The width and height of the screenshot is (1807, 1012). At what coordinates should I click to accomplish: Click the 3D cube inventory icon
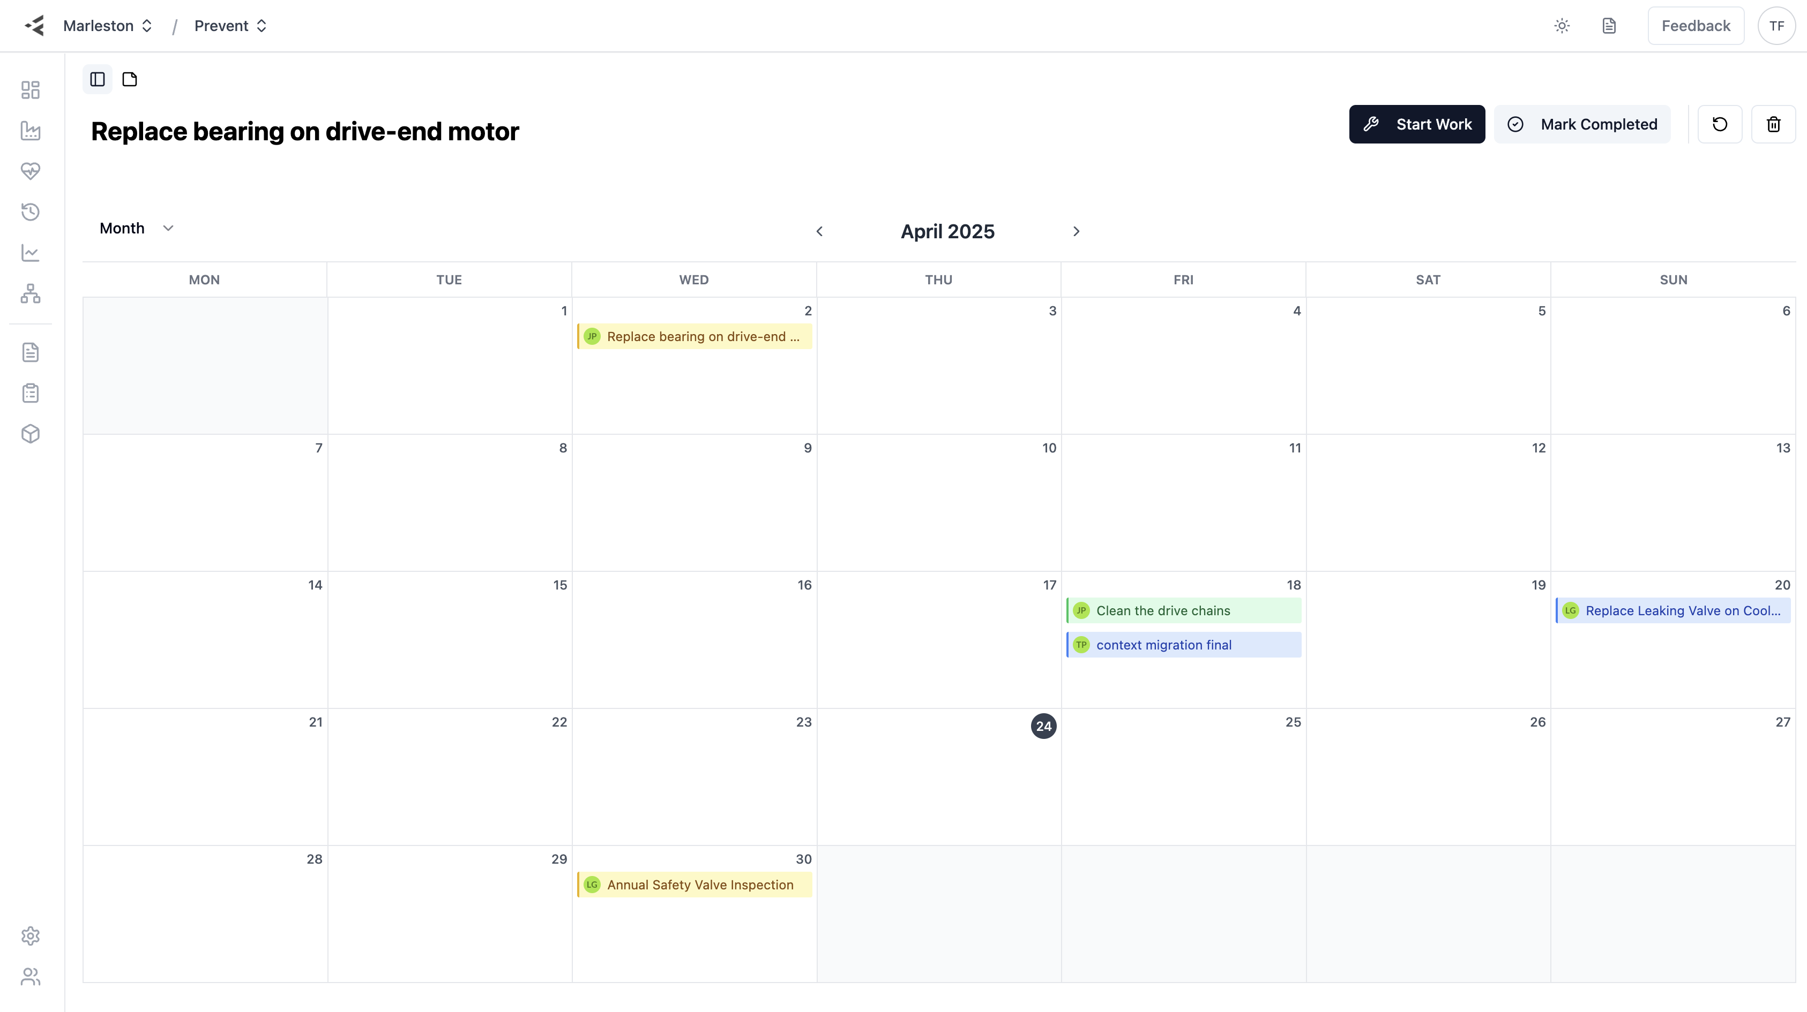(x=30, y=434)
